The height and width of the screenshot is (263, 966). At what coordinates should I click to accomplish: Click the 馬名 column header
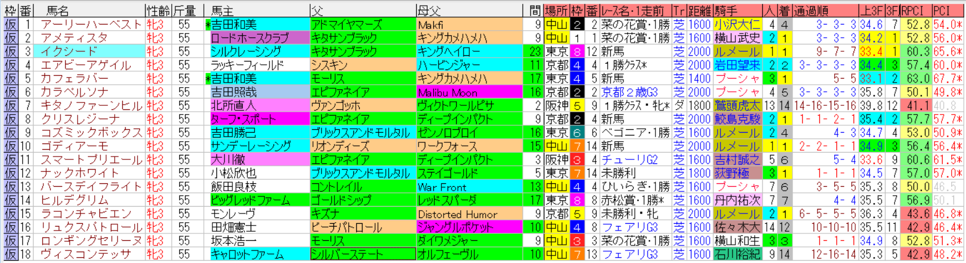(x=57, y=11)
